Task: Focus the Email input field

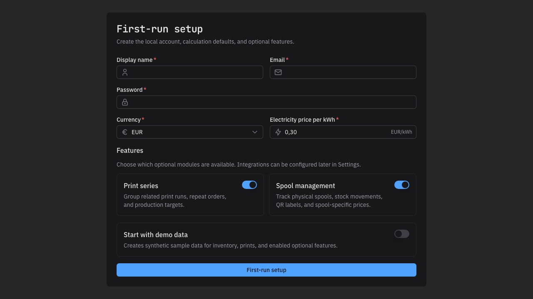Action: (343, 72)
